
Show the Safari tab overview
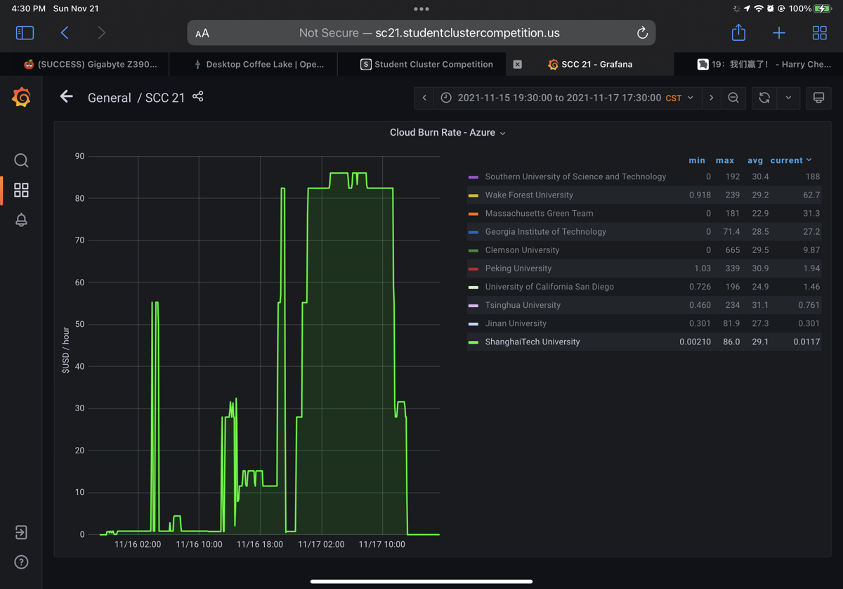coord(819,32)
